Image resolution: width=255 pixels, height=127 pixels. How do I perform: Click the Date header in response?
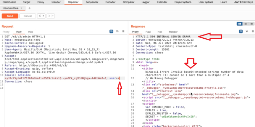[x=164, y=43]
